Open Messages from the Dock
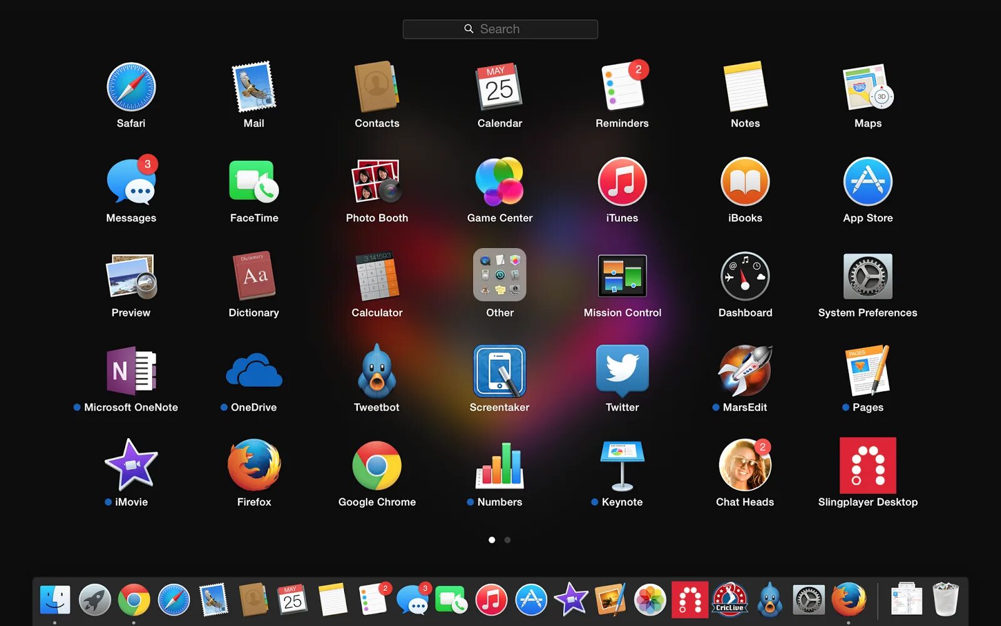This screenshot has height=626, width=1001. coord(414,599)
